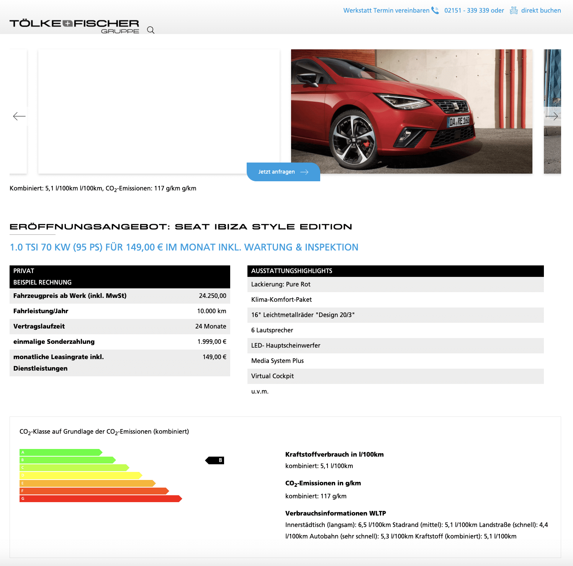
Task: Click LED- Hauptscheinwerfer row
Action: (396, 346)
